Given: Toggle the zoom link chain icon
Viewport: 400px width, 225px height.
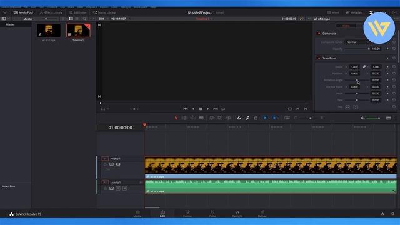Looking at the screenshot, I should pyautogui.click(x=364, y=67).
